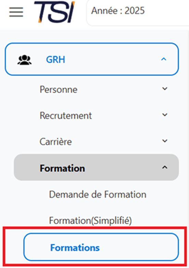Go to the Formations page
Screen dimensions: 189x268
pyautogui.click(x=101, y=247)
